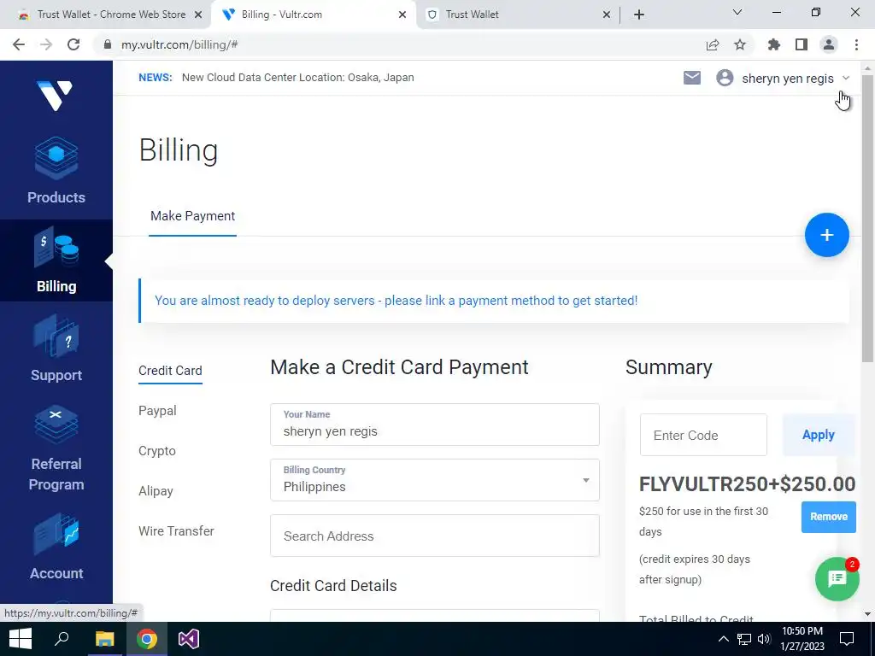Go forward with the browser forward arrow
Viewport: 875px width, 656px height.
(x=46, y=44)
